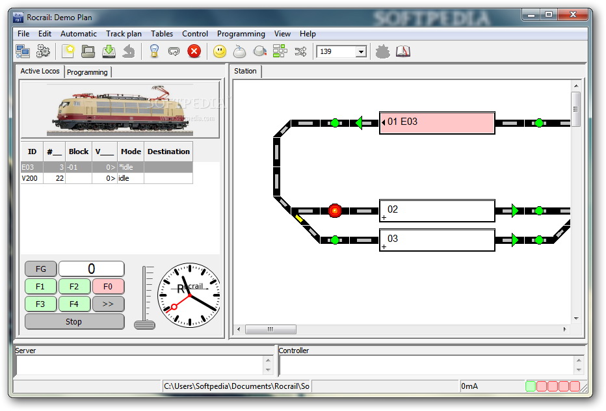Click the red emergency stop toolbar icon
606x411 pixels.
pos(194,51)
